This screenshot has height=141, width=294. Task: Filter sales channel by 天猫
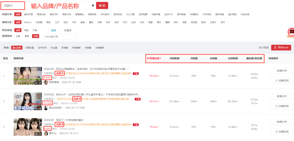point(35,30)
